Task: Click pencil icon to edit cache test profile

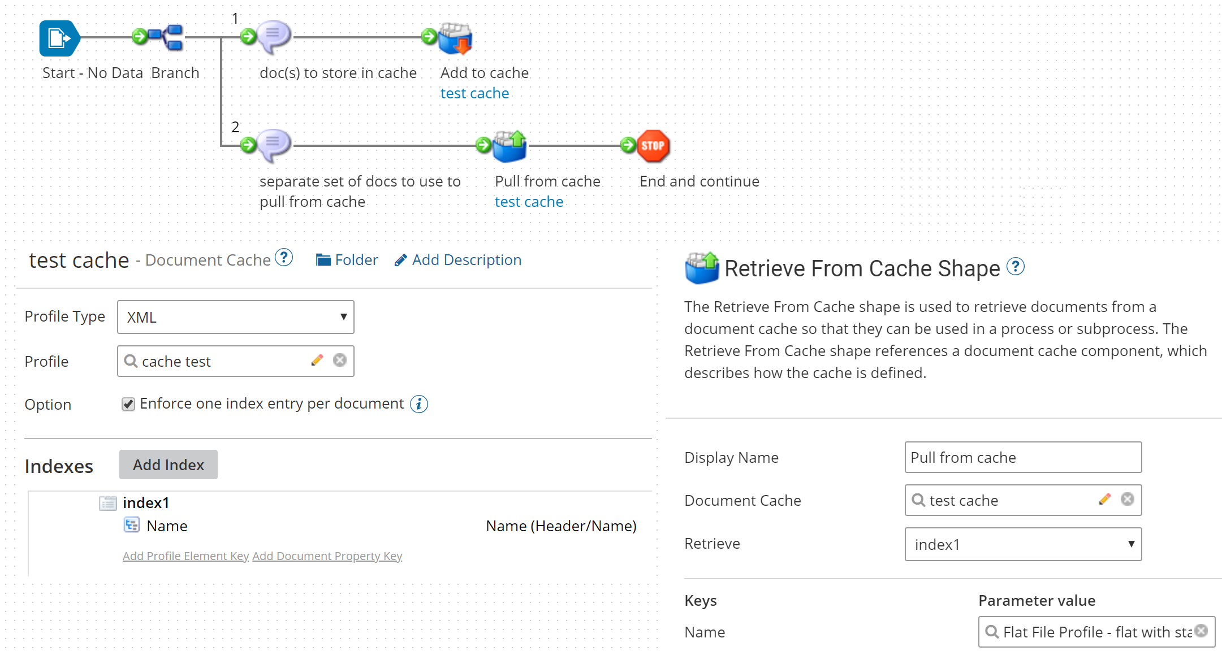Action: (317, 361)
